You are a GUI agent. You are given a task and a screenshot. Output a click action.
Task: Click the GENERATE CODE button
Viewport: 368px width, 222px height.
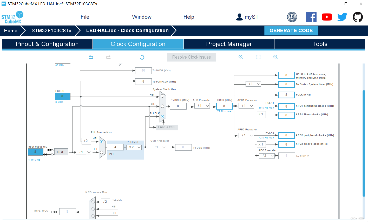(x=291, y=30)
